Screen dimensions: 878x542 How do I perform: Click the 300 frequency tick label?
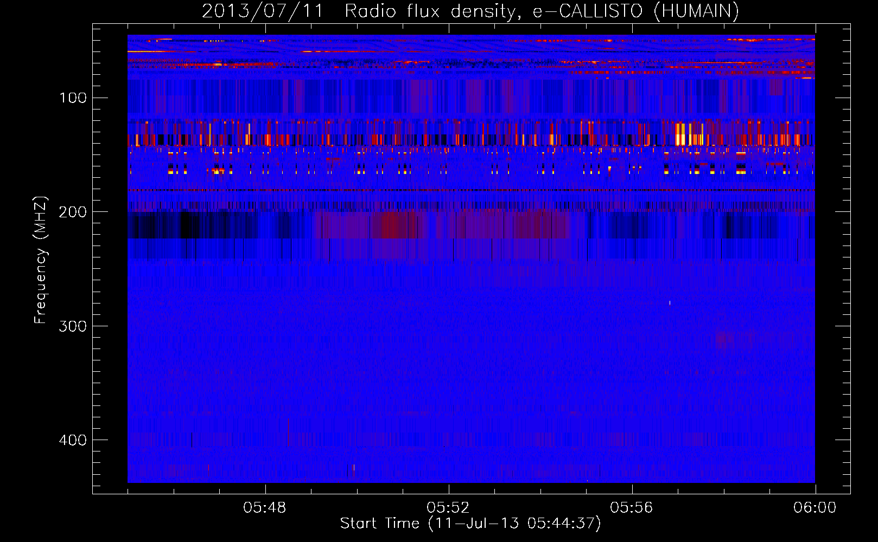pyautogui.click(x=73, y=326)
